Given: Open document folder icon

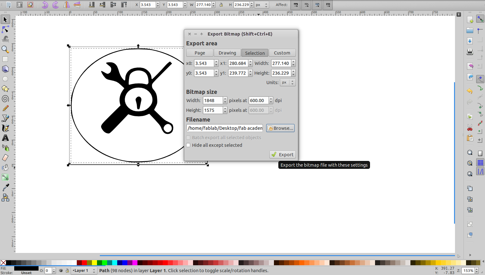Looking at the screenshot, I should coord(470,30).
